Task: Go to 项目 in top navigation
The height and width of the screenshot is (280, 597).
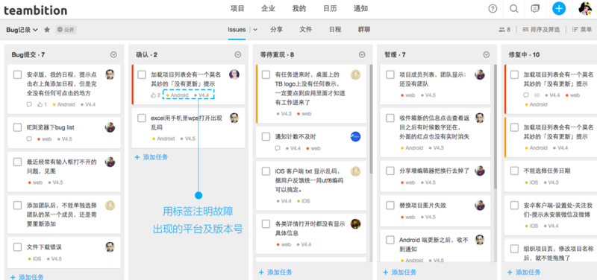Action: (x=237, y=9)
